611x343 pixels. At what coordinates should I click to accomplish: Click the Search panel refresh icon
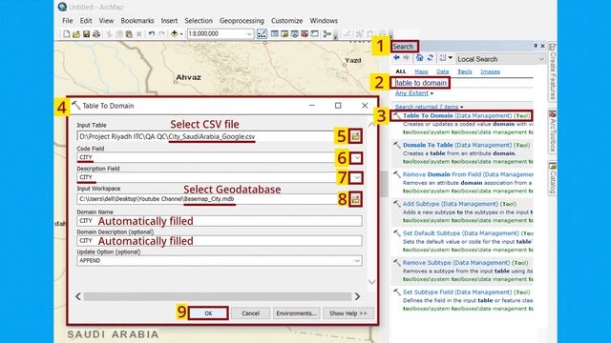[x=430, y=58]
